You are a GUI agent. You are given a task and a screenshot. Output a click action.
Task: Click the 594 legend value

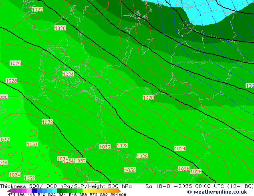click(114, 194)
